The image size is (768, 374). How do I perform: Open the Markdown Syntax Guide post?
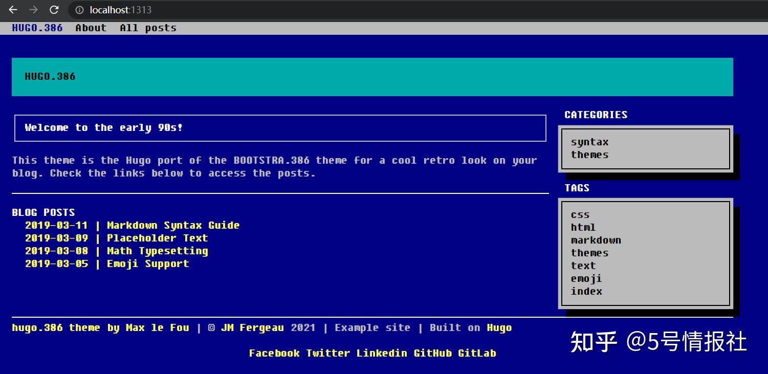pos(173,226)
